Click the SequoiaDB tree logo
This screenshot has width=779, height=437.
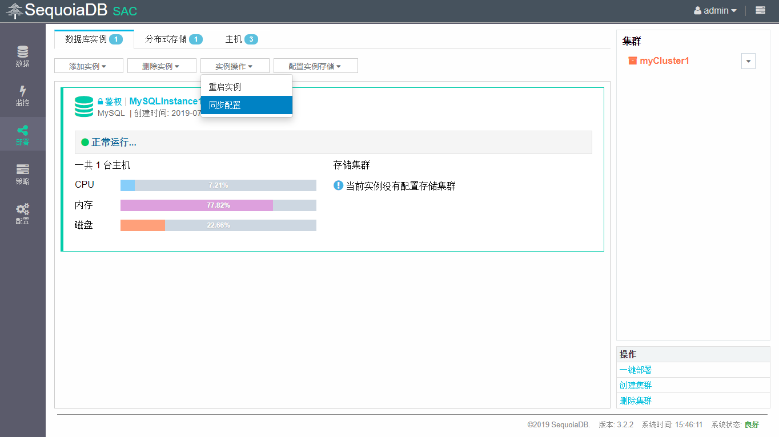click(14, 10)
